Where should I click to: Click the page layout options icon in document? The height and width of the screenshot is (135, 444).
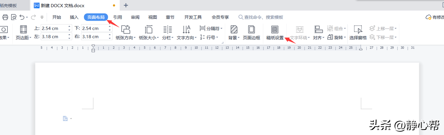tap(67, 118)
